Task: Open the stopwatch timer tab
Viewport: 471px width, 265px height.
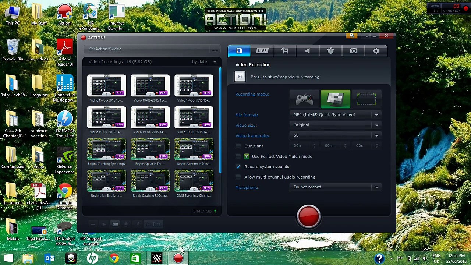Action: point(330,51)
